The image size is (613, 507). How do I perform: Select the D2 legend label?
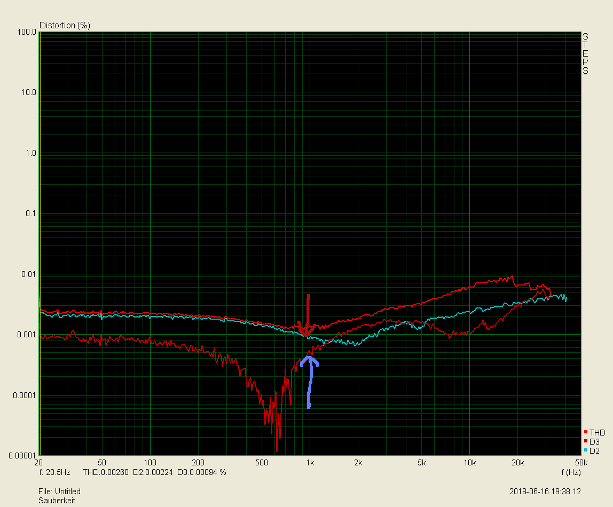point(595,451)
